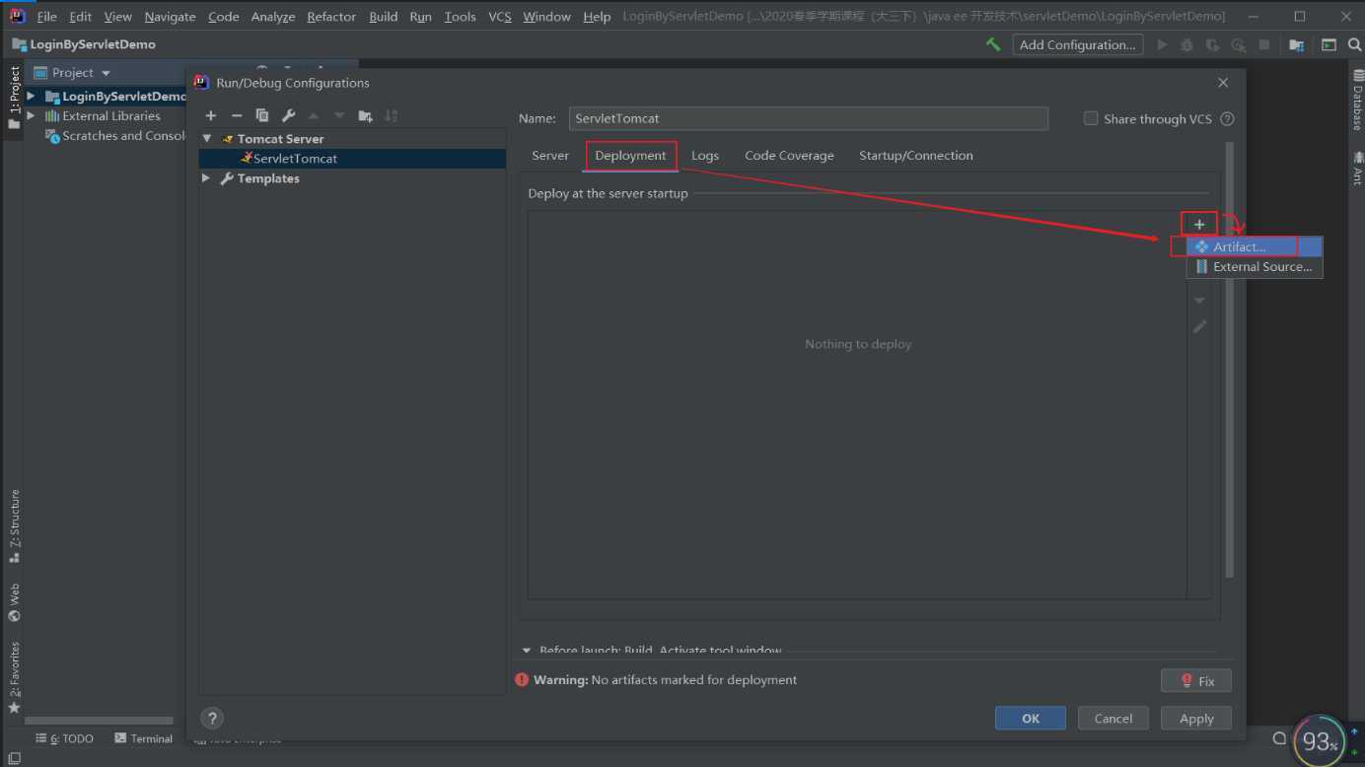The image size is (1365, 767).
Task: Expand LoginByServletDemo project node
Action: click(32, 97)
